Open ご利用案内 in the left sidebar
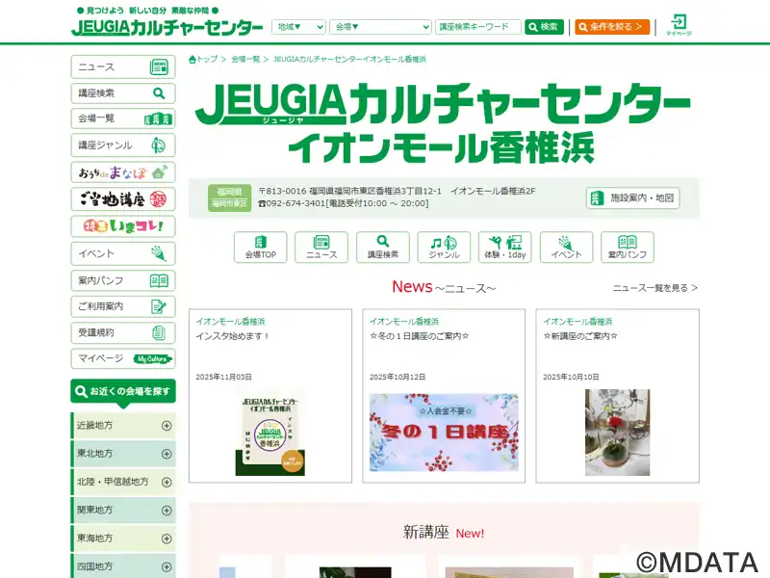Screen dimensions: 770x578 coord(123,306)
